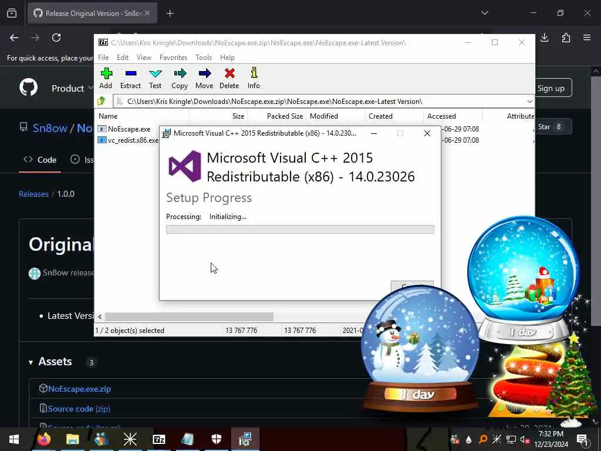Viewport: 601px width, 451px height.
Task: Click the Add button in 7-Zip toolbar
Action: pyautogui.click(x=106, y=78)
